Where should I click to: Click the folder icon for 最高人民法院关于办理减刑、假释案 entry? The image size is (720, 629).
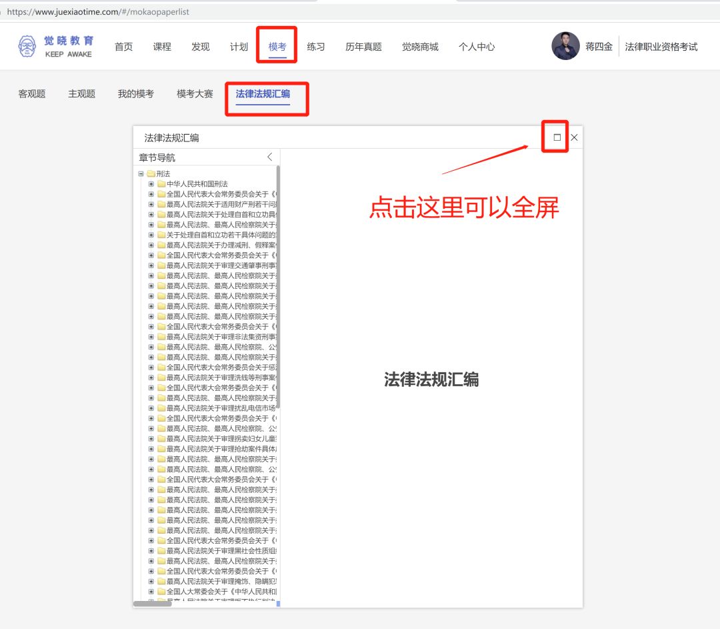[161, 245]
